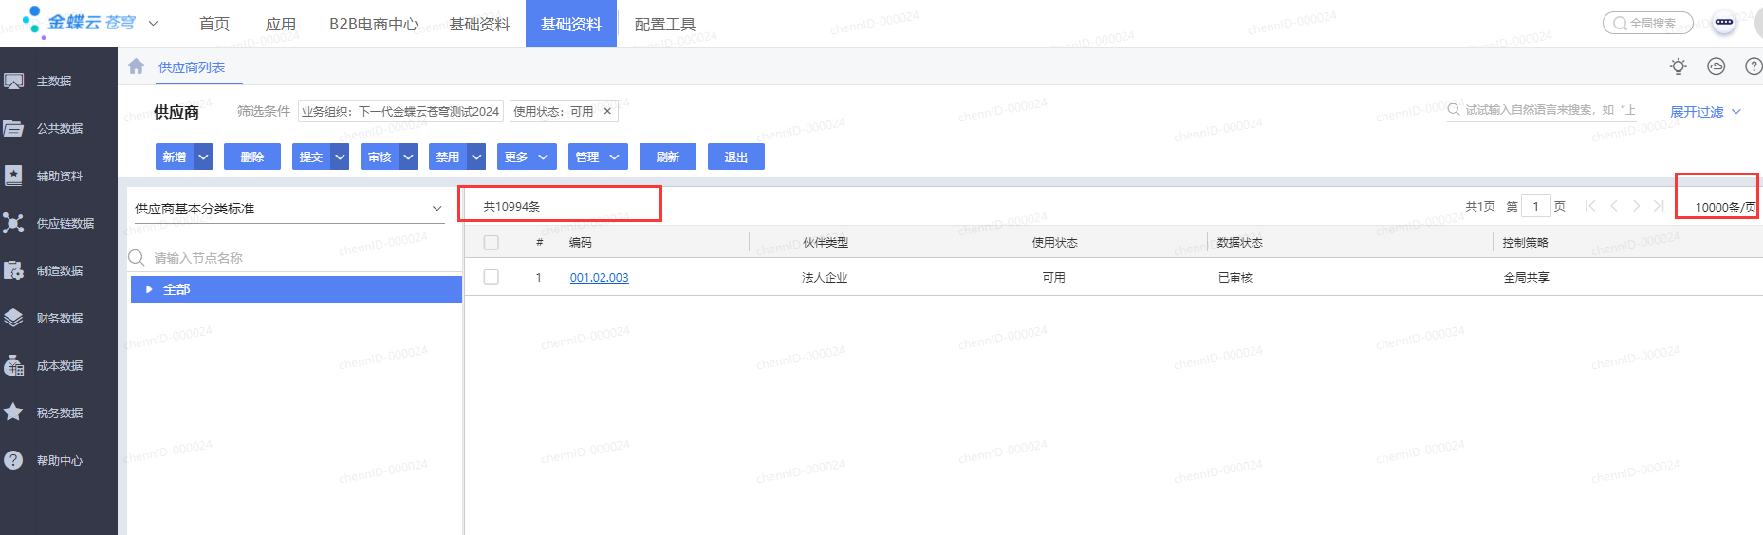Click the magnifier icon in tree search

click(137, 258)
